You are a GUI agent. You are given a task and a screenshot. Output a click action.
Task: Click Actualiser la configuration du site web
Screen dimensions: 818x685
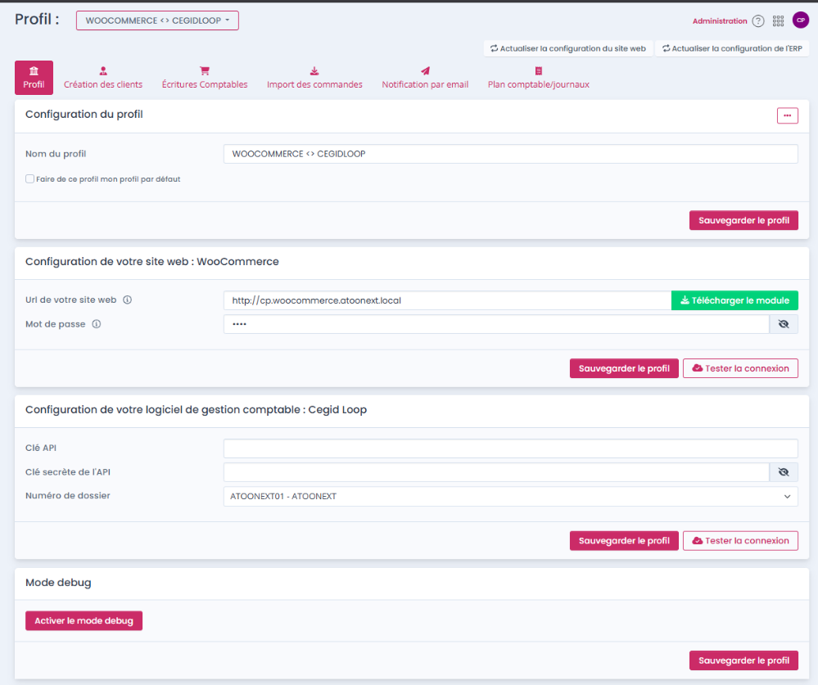[568, 48]
